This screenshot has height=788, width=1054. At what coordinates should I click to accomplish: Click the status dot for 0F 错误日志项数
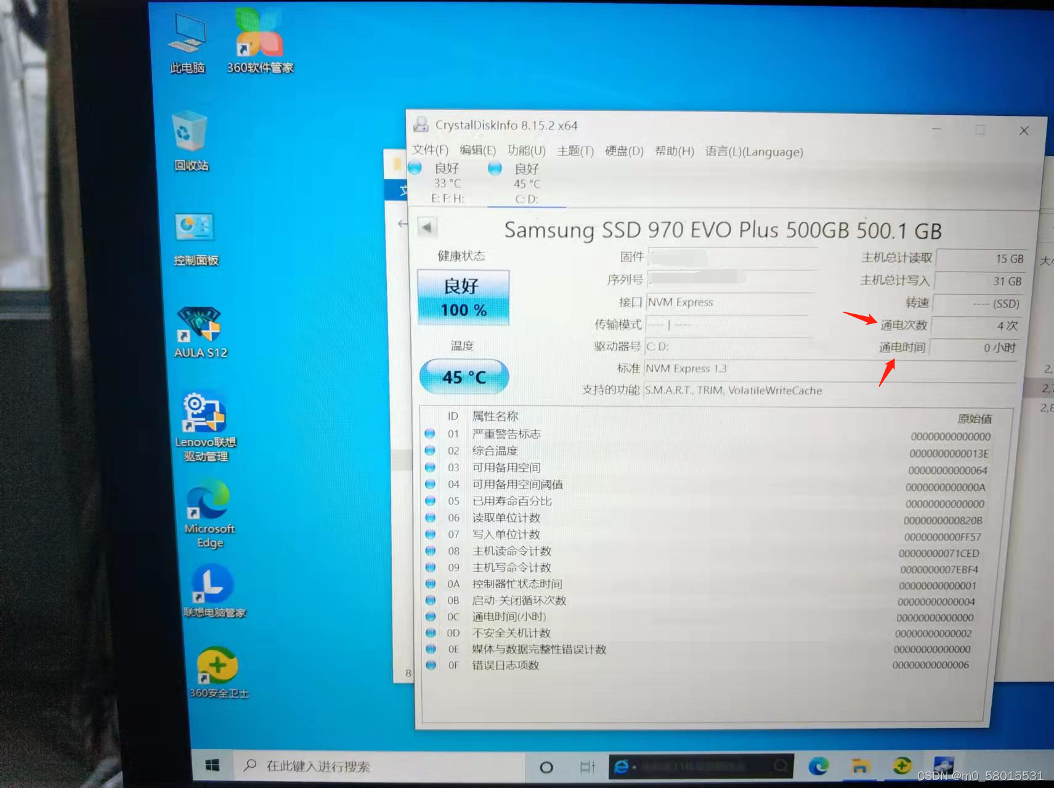point(431,665)
